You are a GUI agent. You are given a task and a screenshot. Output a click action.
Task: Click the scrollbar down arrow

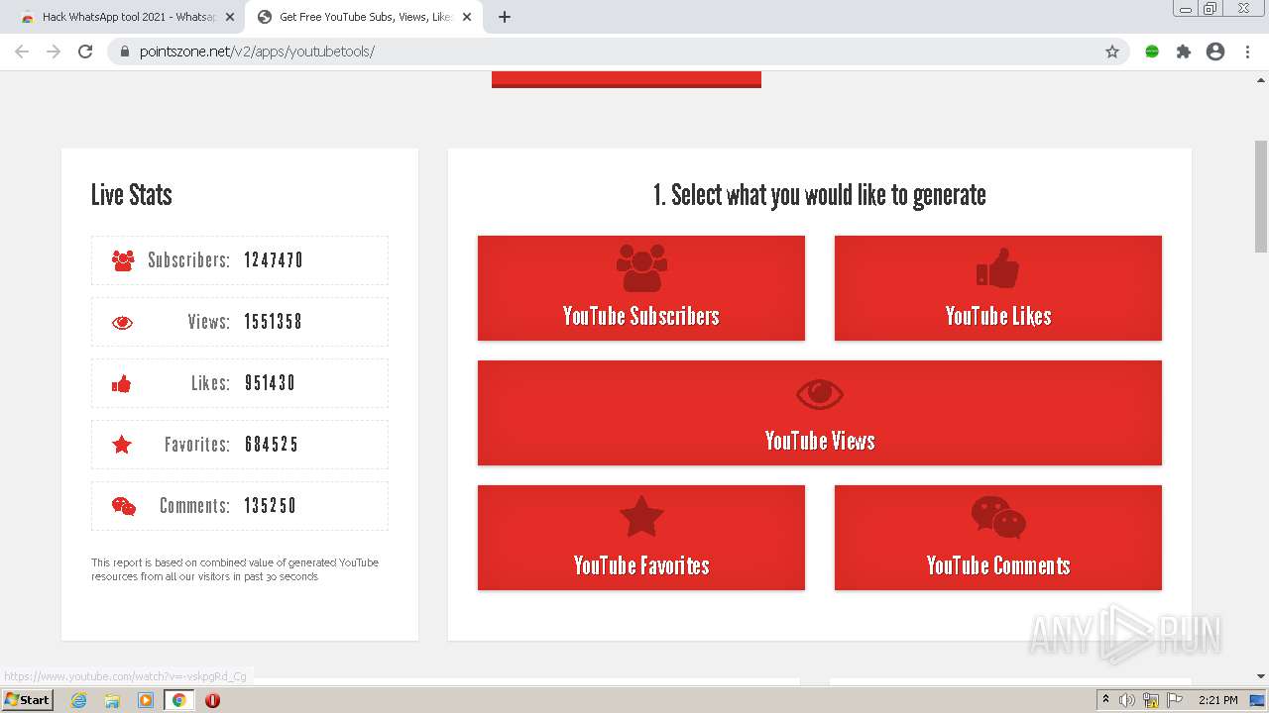pos(1261,675)
